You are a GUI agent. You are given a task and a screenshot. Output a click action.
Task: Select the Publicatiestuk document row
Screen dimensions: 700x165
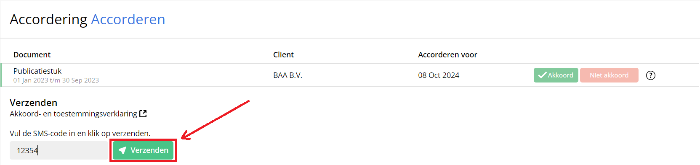click(350, 75)
